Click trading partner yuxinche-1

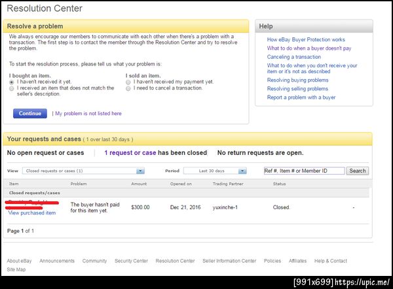click(225, 207)
